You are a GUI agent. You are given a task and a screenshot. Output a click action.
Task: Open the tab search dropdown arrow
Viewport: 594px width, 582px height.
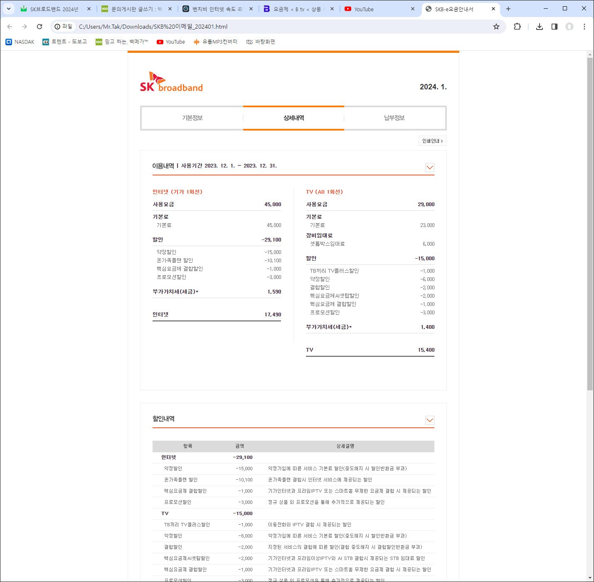[x=8, y=9]
